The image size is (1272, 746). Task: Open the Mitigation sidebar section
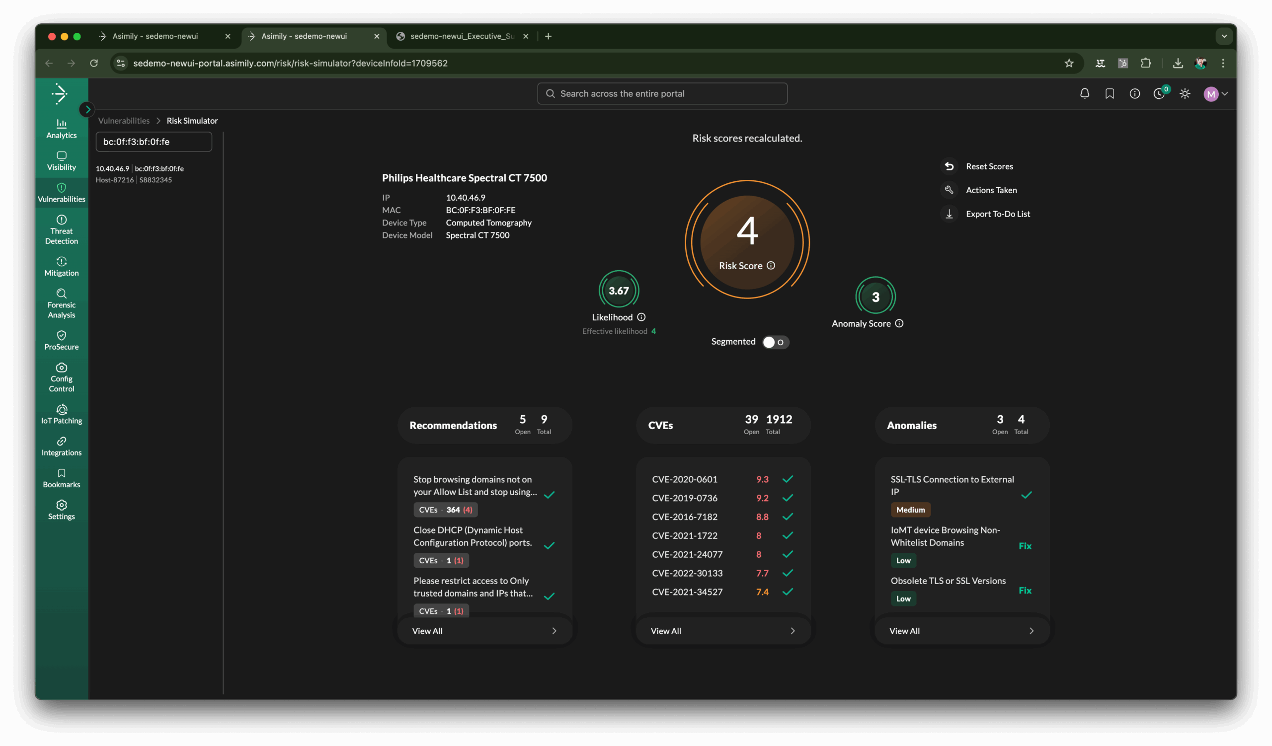tap(62, 267)
